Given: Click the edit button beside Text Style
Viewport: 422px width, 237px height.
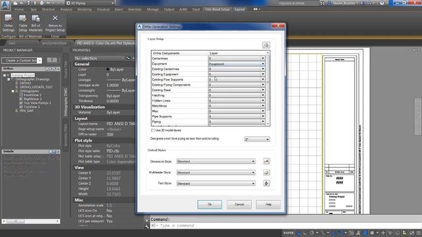Looking at the screenshot, I should pyautogui.click(x=266, y=183).
